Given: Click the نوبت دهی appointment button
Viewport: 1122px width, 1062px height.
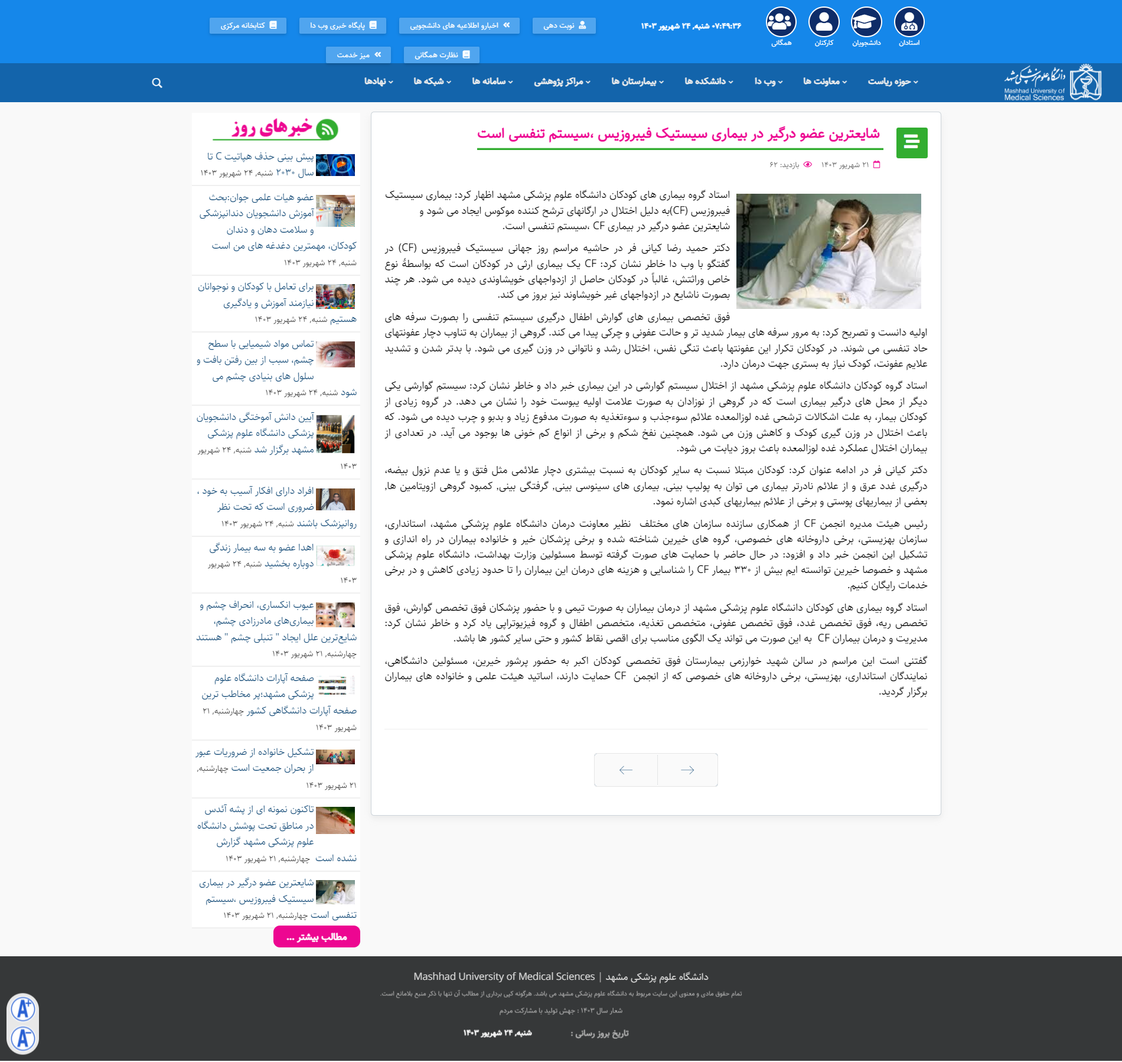Looking at the screenshot, I should pyautogui.click(x=564, y=25).
